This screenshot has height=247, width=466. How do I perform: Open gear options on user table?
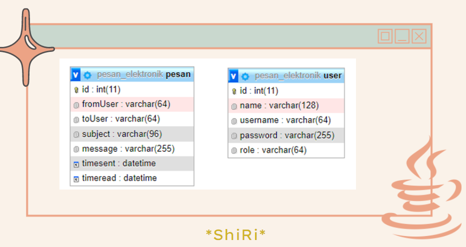tap(245, 76)
